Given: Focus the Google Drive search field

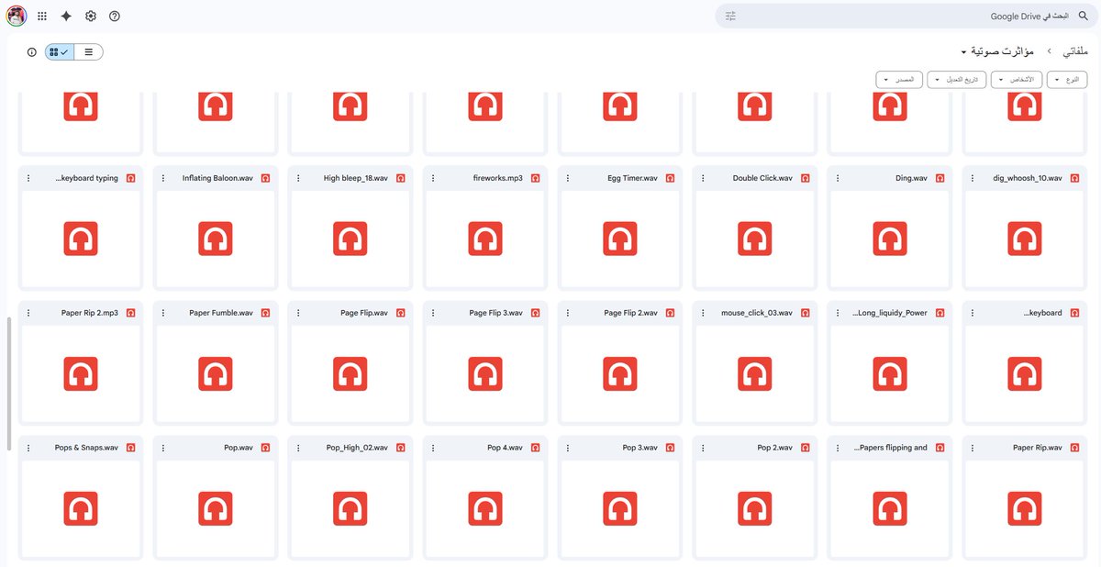Looking at the screenshot, I should pyautogui.click(x=908, y=17).
